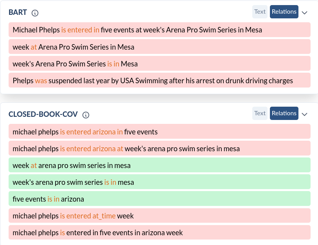Select Relations view in BART panel
The image size is (318, 245).
point(284,12)
